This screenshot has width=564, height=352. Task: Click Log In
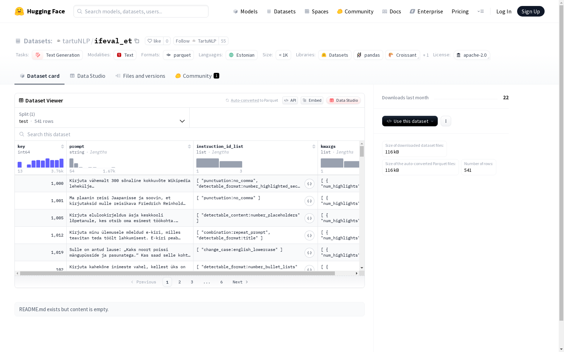tap(504, 11)
